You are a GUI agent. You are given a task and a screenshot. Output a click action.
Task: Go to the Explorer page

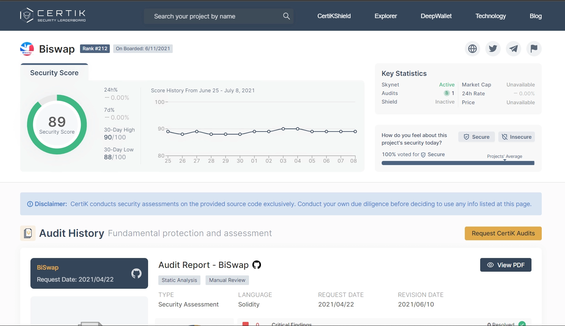(385, 16)
